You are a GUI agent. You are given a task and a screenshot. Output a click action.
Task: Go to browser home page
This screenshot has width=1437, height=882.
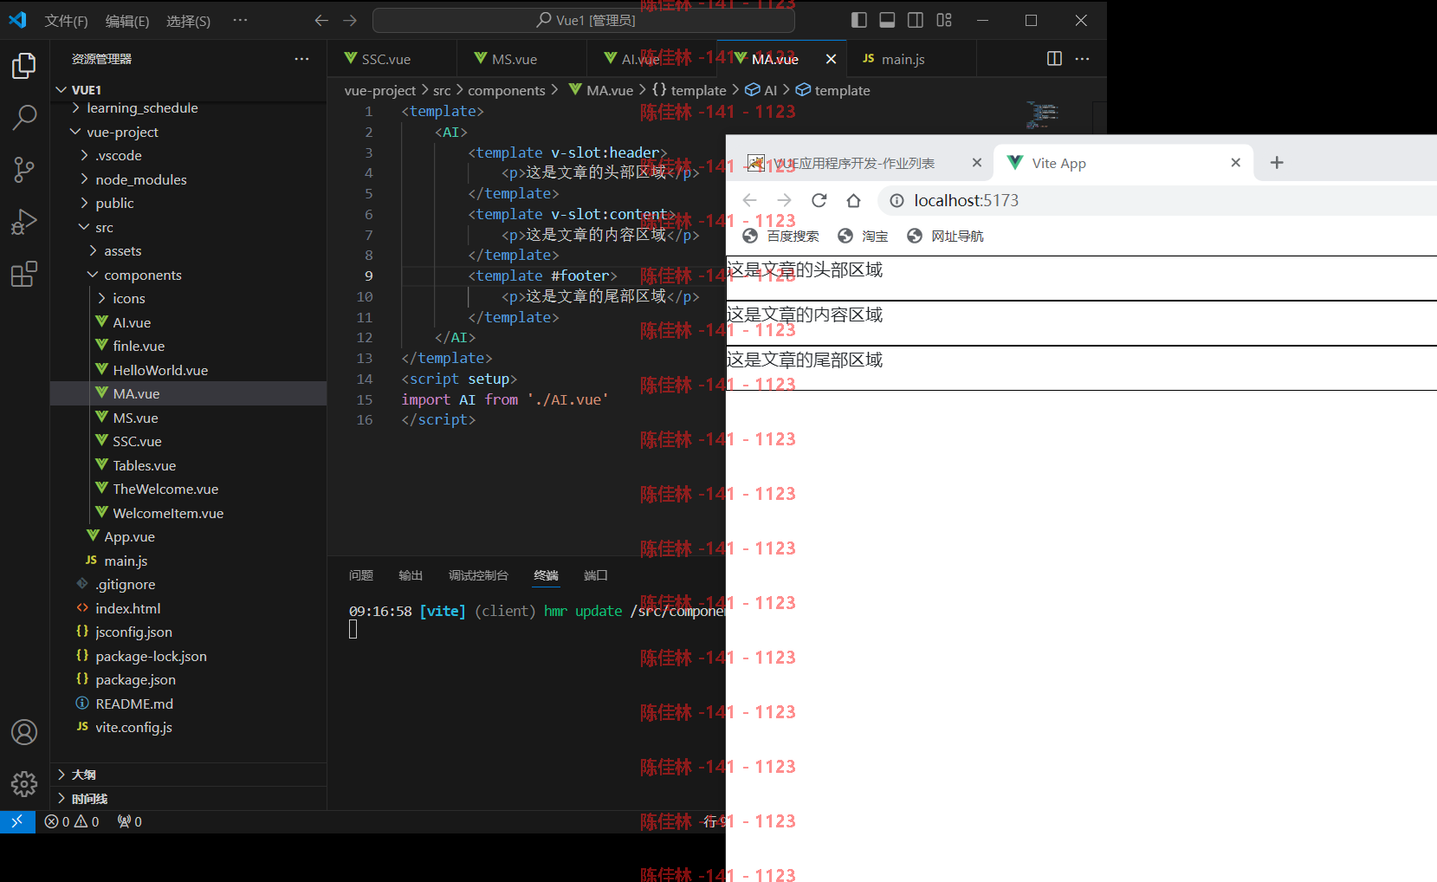(854, 200)
